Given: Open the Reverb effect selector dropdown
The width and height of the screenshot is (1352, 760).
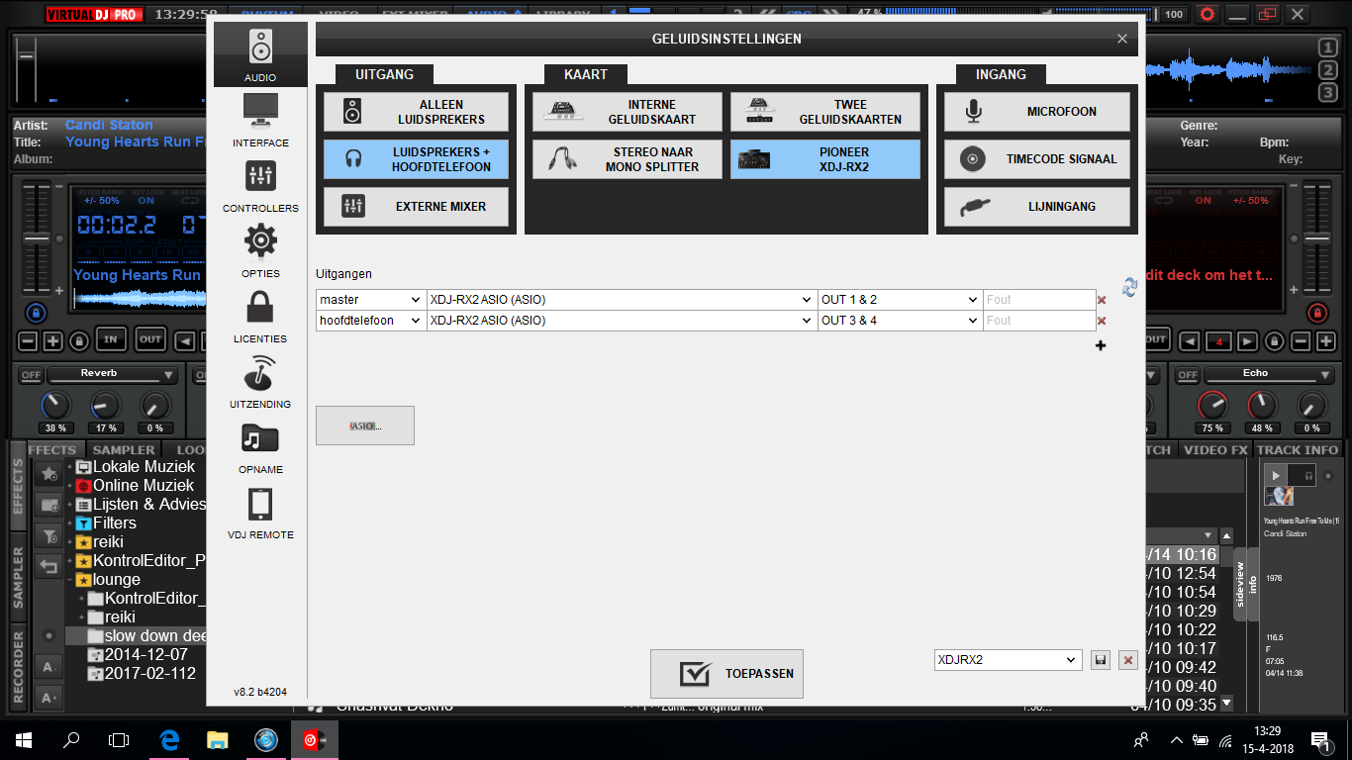Looking at the screenshot, I should pyautogui.click(x=114, y=374).
